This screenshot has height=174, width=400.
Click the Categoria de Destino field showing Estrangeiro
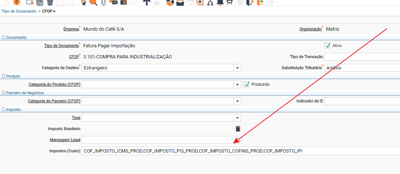tap(158, 68)
